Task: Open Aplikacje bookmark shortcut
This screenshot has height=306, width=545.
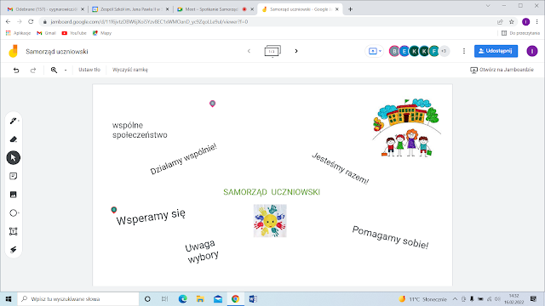Action: coord(18,33)
